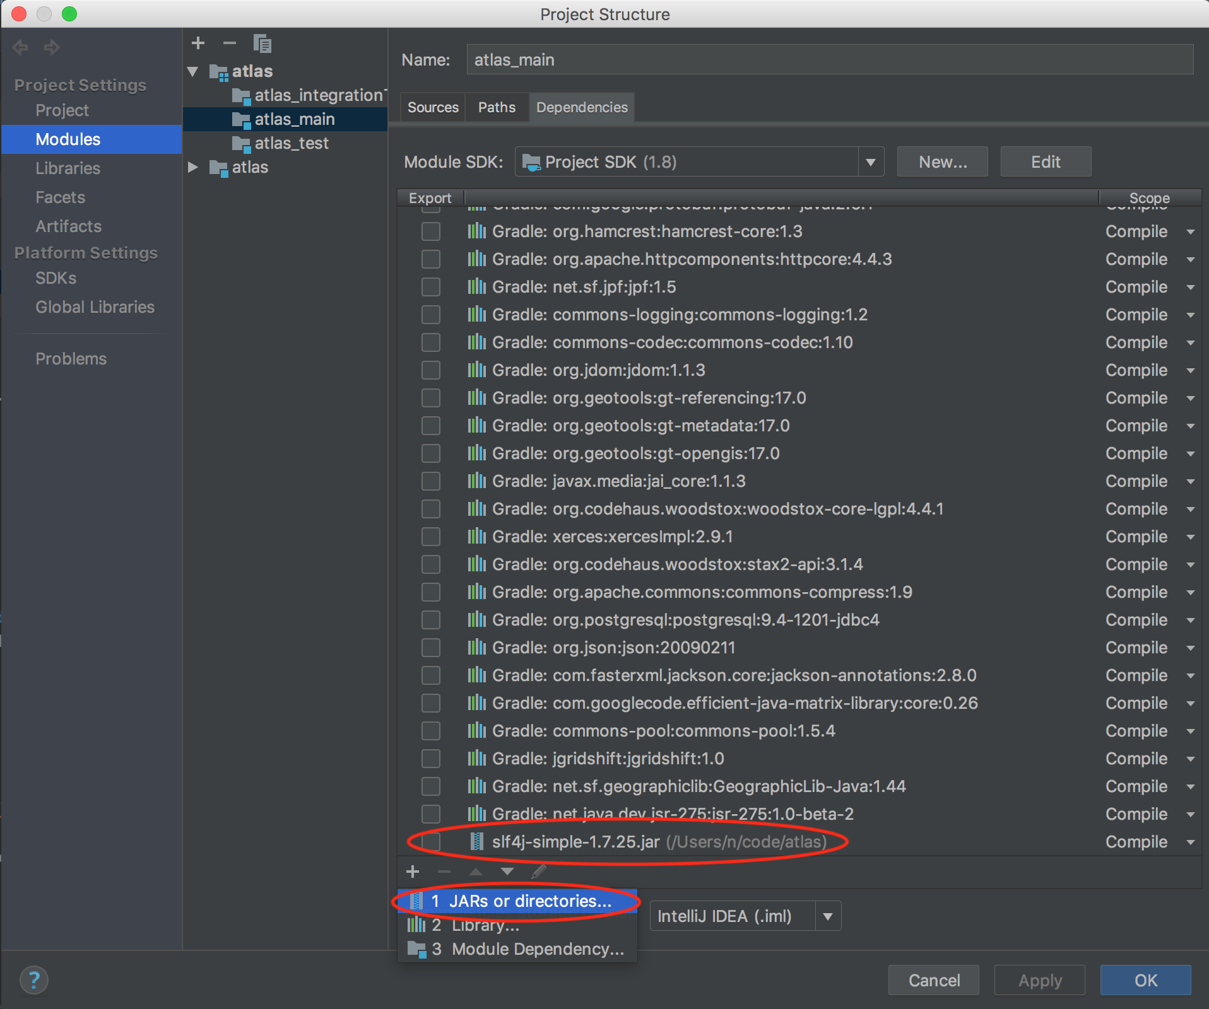This screenshot has width=1209, height=1009.
Task: Choose Module Dependency... menu item
Action: 517,949
